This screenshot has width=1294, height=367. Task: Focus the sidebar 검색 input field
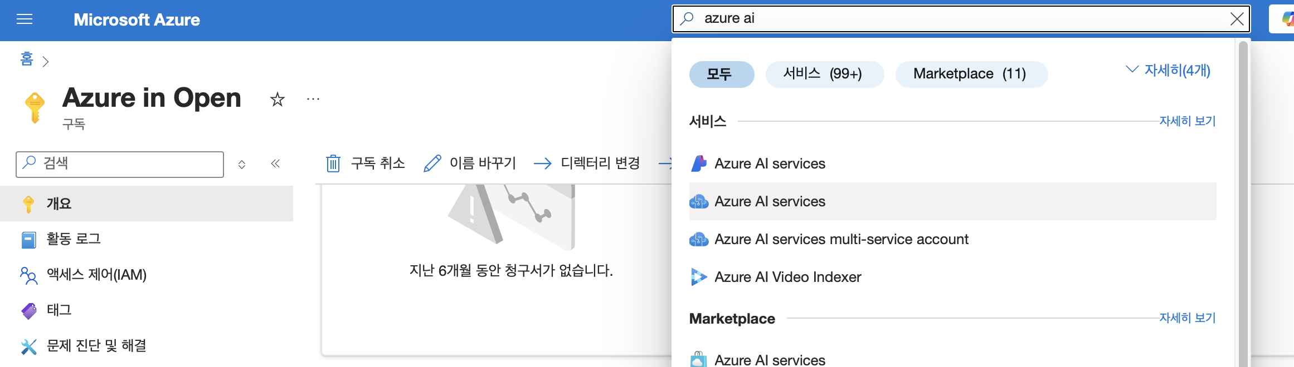click(120, 164)
